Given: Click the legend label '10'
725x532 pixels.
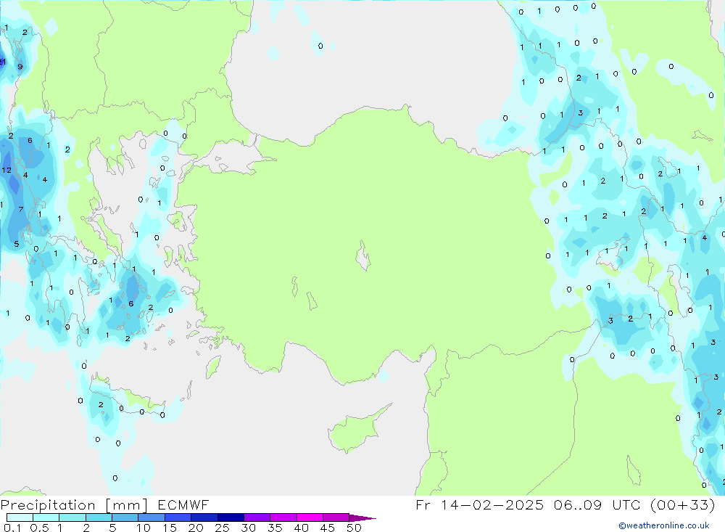Looking at the screenshot, I should 144,528.
